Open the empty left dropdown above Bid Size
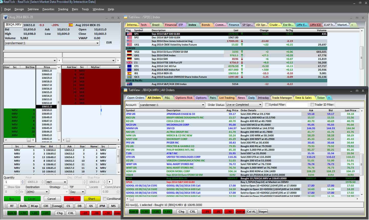Screen dimensions: 369x220 (x=30, y=61)
